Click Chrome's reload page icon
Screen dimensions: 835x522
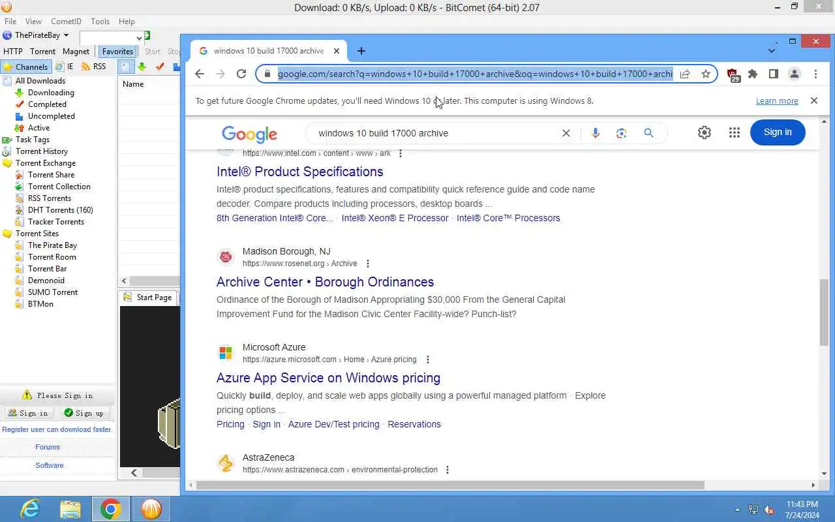[x=241, y=74]
